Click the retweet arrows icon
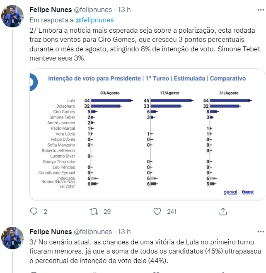 coord(94,211)
